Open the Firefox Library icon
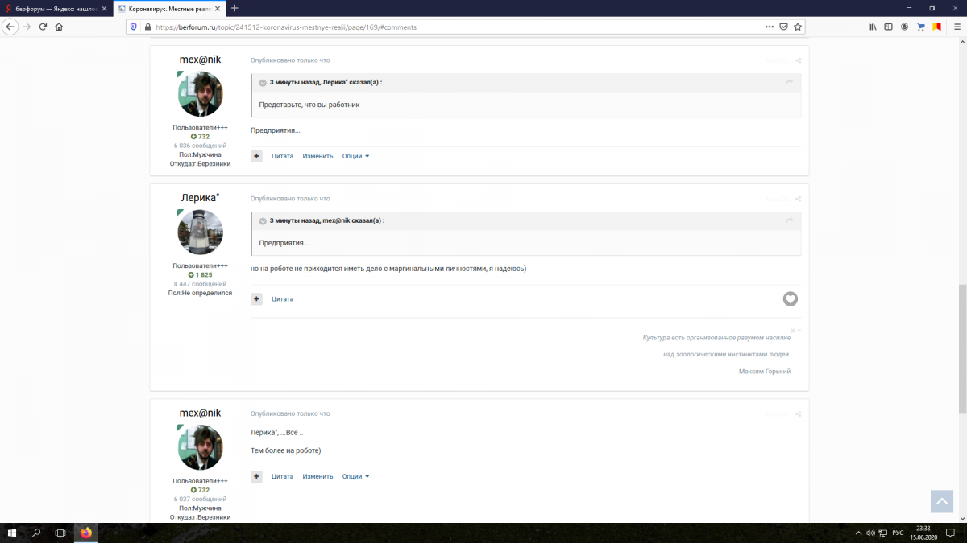967x543 pixels. point(872,27)
